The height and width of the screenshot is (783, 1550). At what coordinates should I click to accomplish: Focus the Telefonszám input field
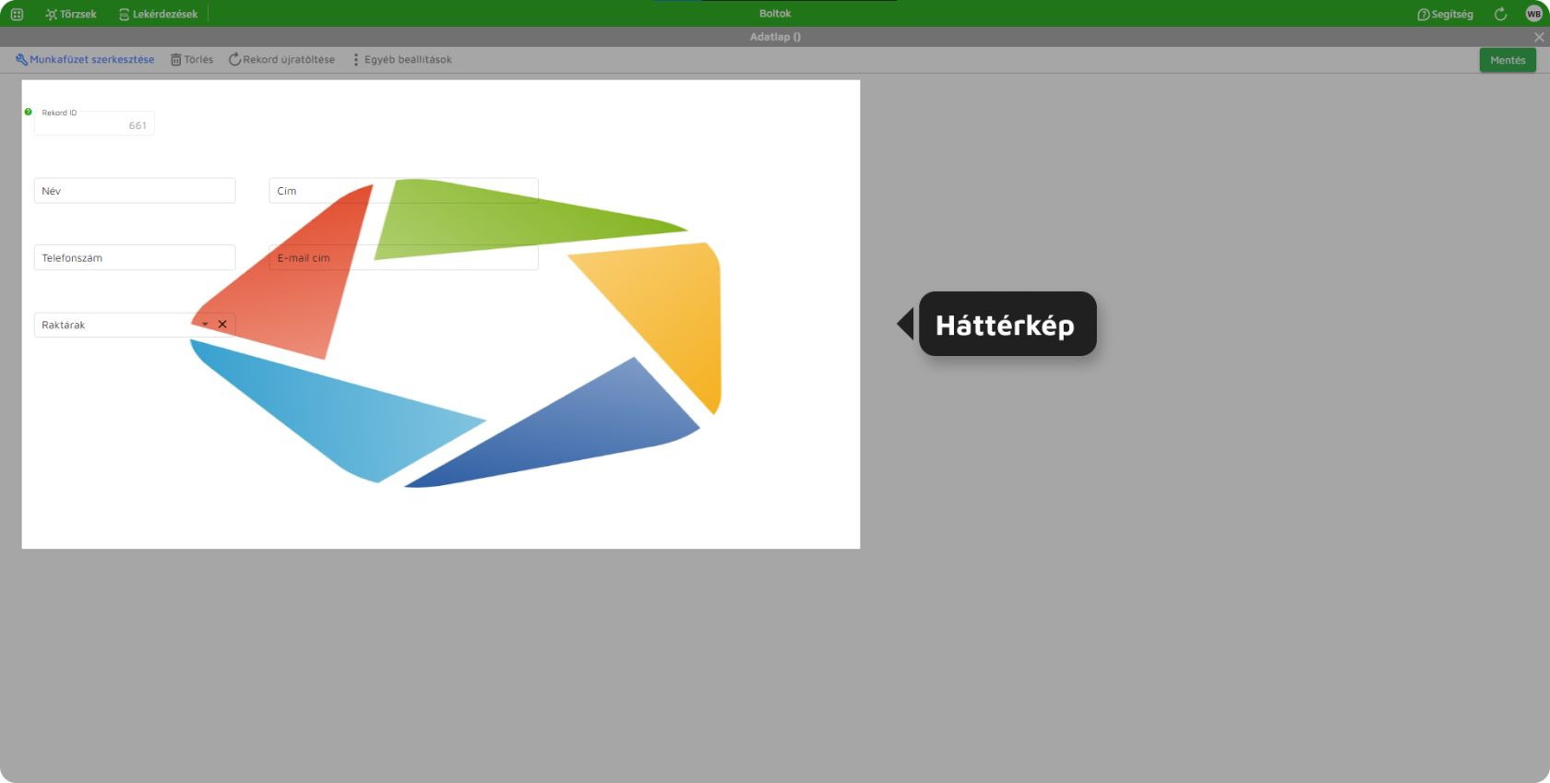(135, 257)
